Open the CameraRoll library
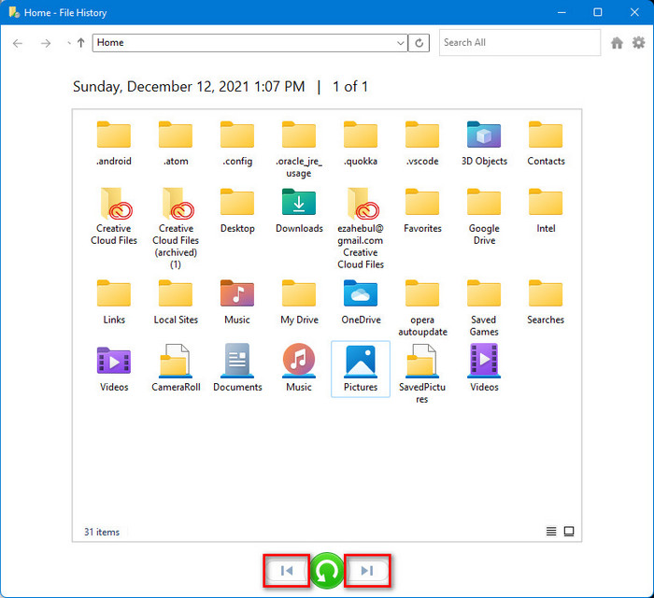Viewport: 654px width, 598px height. point(176,369)
